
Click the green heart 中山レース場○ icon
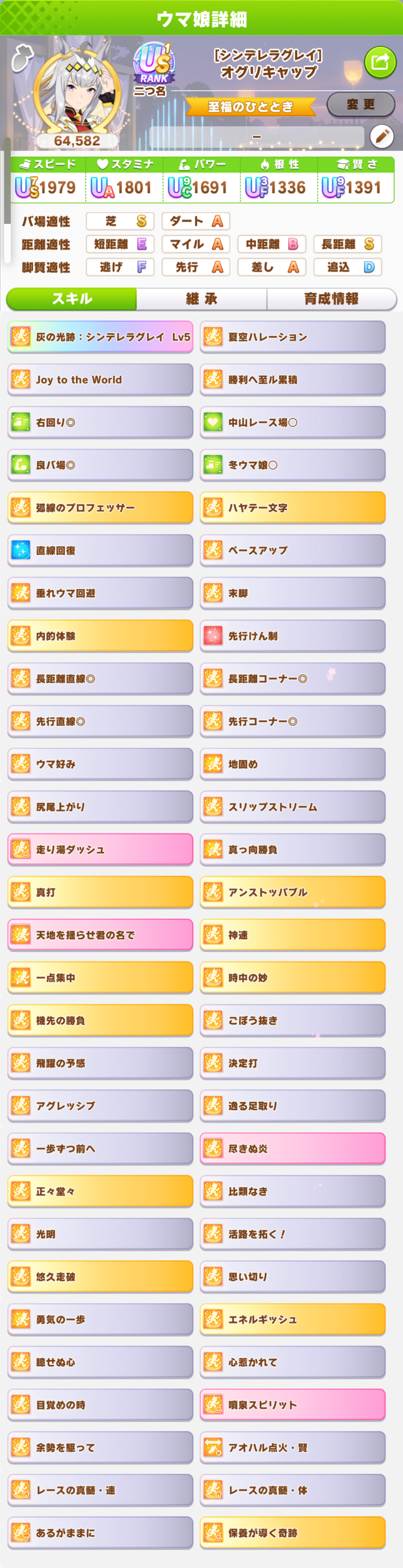(x=213, y=422)
